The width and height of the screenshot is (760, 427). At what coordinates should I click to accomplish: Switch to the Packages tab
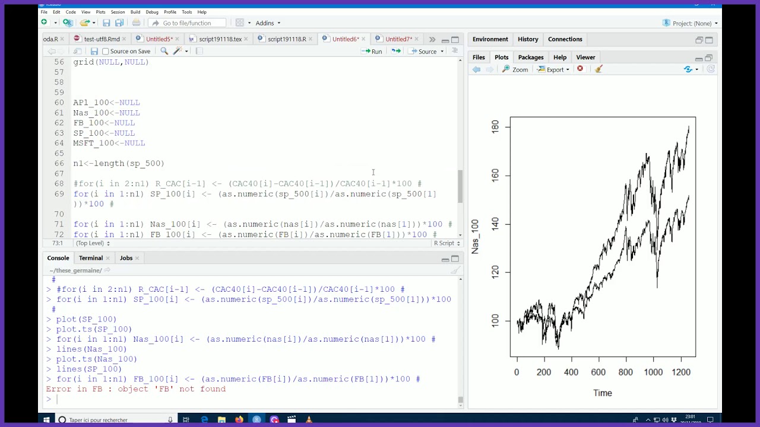coord(531,58)
